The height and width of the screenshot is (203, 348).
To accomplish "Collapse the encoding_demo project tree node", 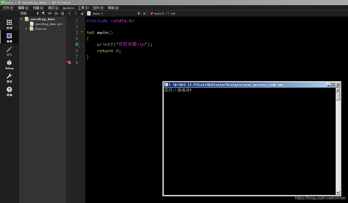I will click(21, 19).
